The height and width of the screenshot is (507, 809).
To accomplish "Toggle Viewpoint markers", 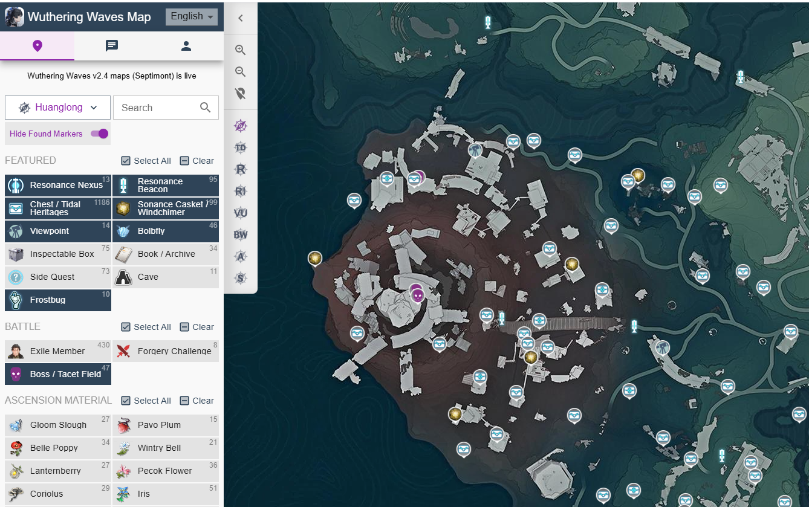I will pyautogui.click(x=58, y=231).
